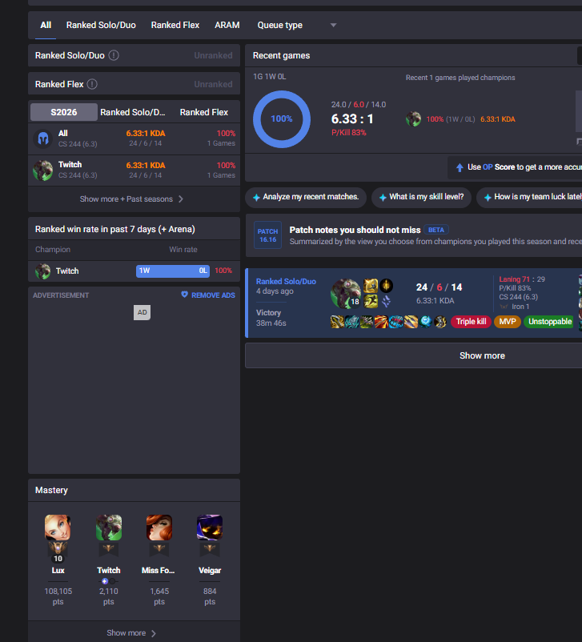
Task: Open the Ranked Solo/Duo info icon
Action: coord(114,55)
